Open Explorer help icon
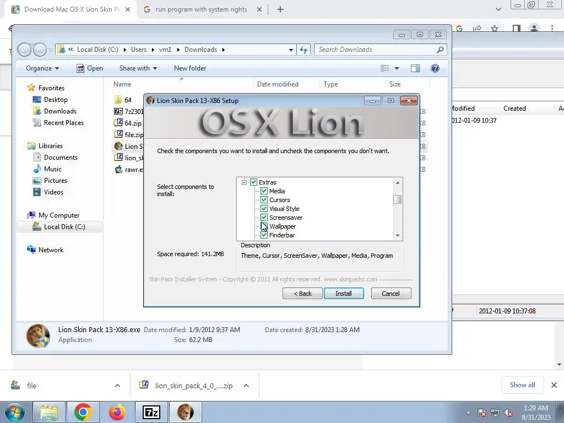 click(x=435, y=68)
